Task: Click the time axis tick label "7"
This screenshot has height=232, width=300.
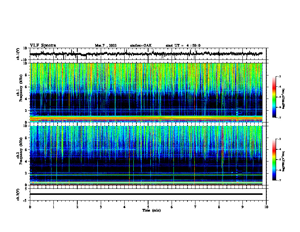Action: 195,207
